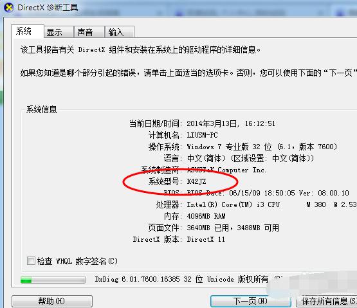Click the green progress bar
Screen dimensions: 357x308
(53, 280)
